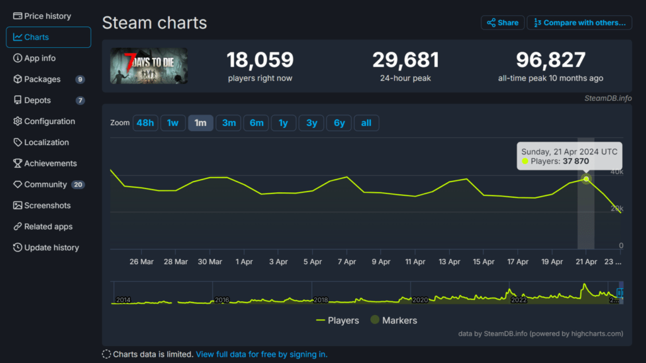Open Compare with others

tap(579, 22)
